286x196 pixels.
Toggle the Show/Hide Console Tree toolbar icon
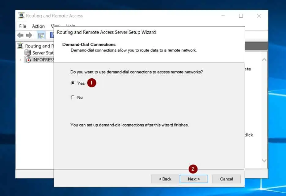tap(41, 35)
